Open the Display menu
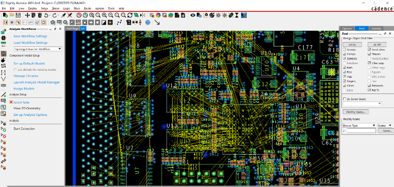The height and width of the screenshot is (187, 394). point(33,8)
